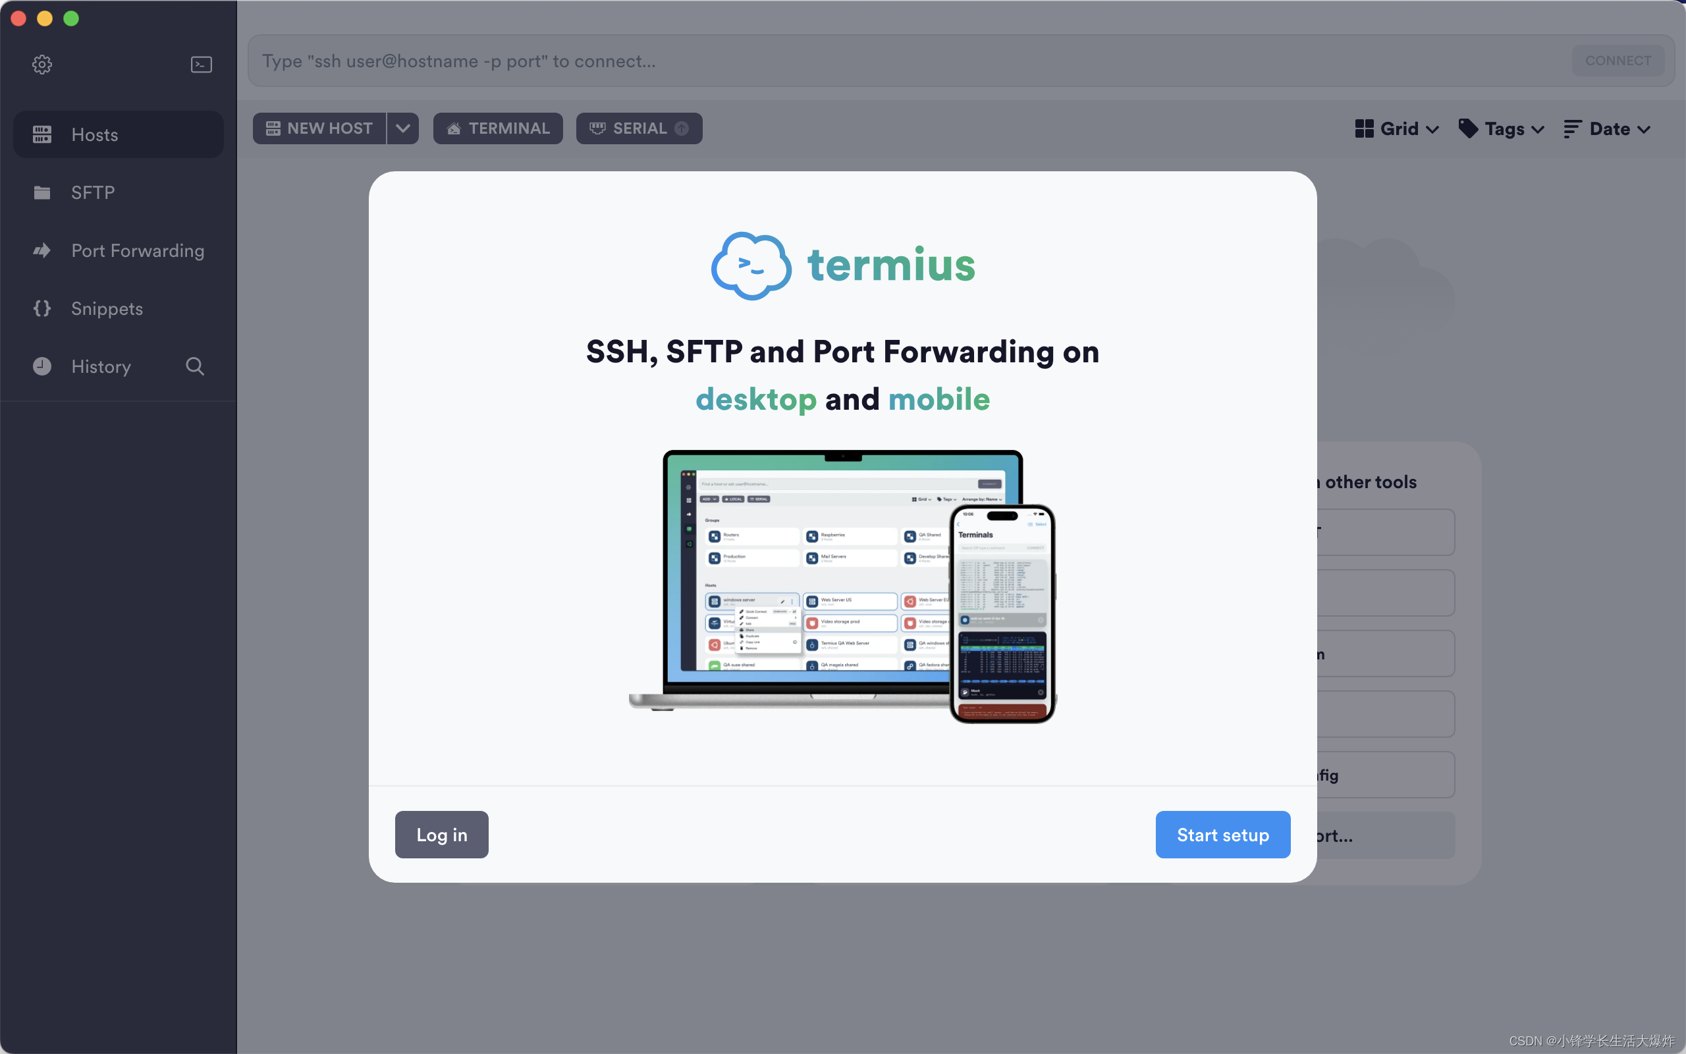Screen dimensions: 1686x1054
Task: Click the History search icon
Action: pyautogui.click(x=194, y=367)
